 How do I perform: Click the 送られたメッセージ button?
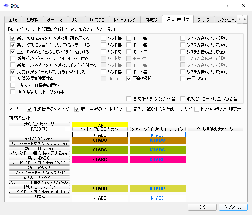coord(39,124)
